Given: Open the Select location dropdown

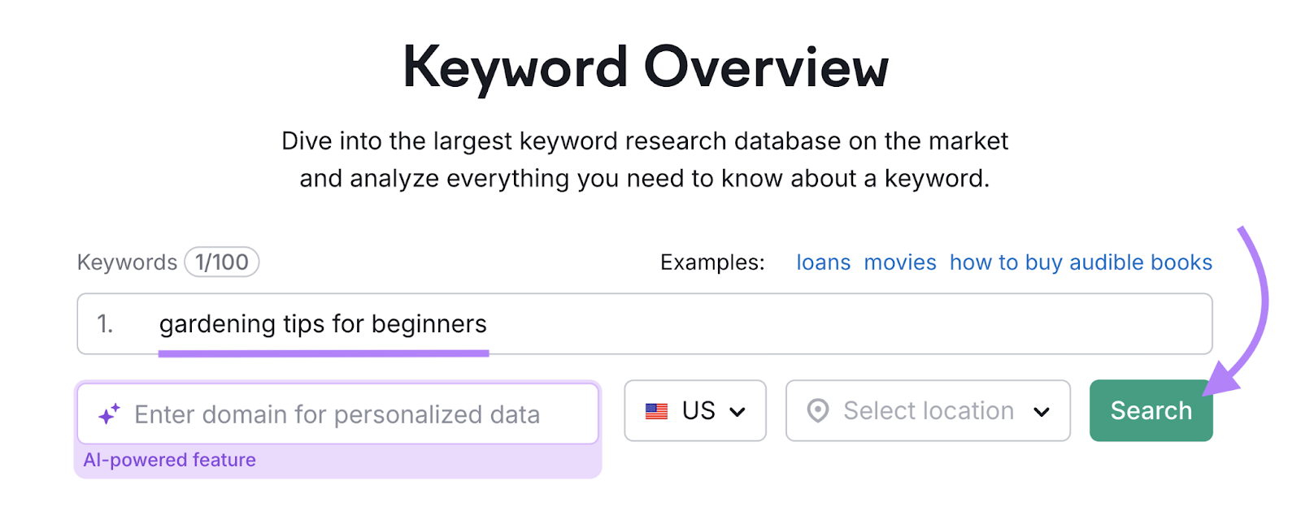Looking at the screenshot, I should point(927,410).
